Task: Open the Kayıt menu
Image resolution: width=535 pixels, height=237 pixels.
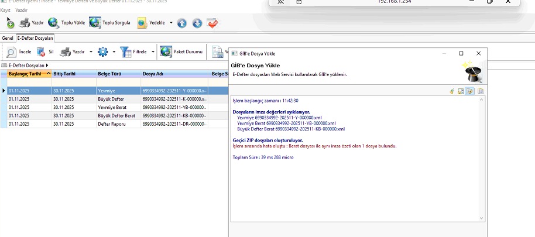Action: 5,11
